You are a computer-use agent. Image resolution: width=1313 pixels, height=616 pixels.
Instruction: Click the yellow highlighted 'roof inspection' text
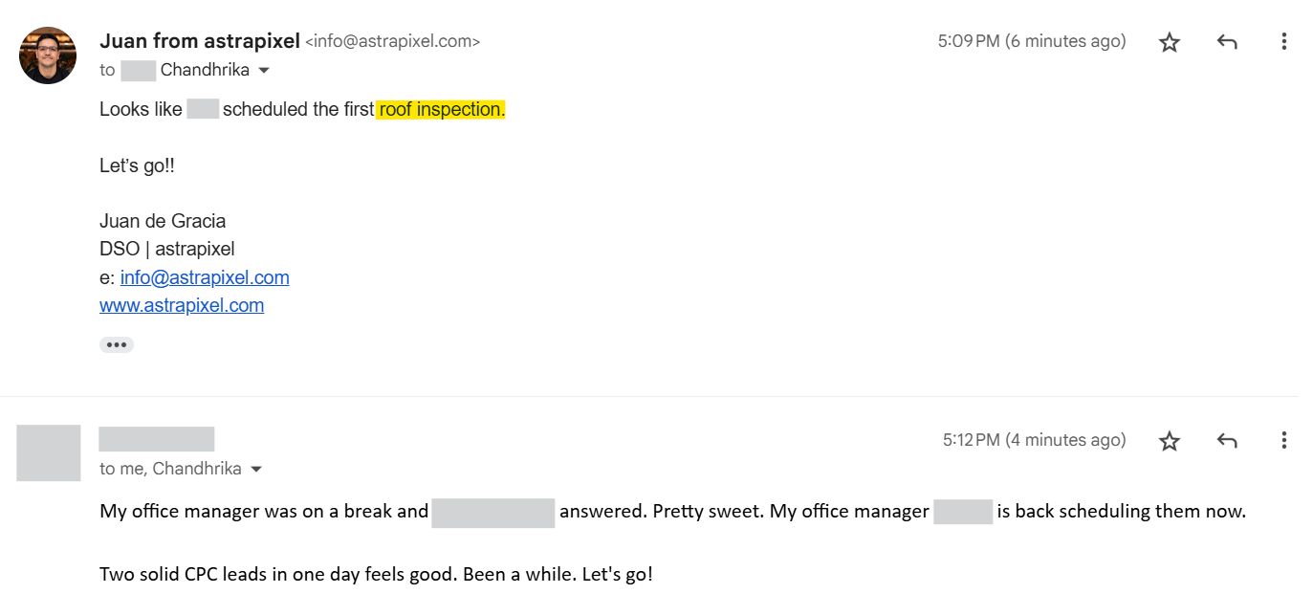click(441, 109)
